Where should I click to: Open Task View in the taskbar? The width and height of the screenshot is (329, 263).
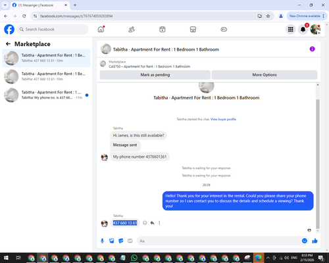18,258
